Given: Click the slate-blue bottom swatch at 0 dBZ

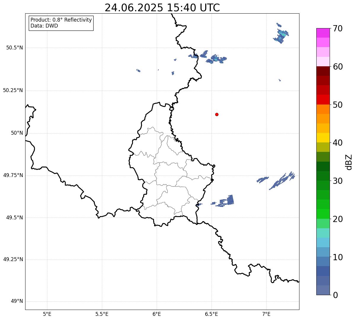Looking at the screenshot, I should 323,290.
